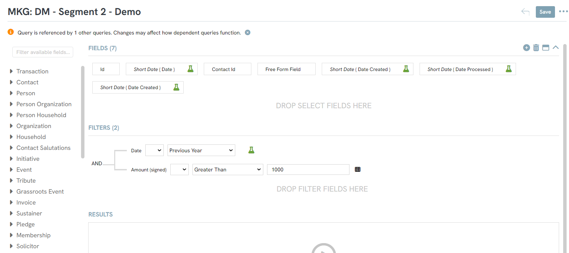Click the amount value field showing 1000
The width and height of the screenshot is (569, 253).
click(x=308, y=169)
